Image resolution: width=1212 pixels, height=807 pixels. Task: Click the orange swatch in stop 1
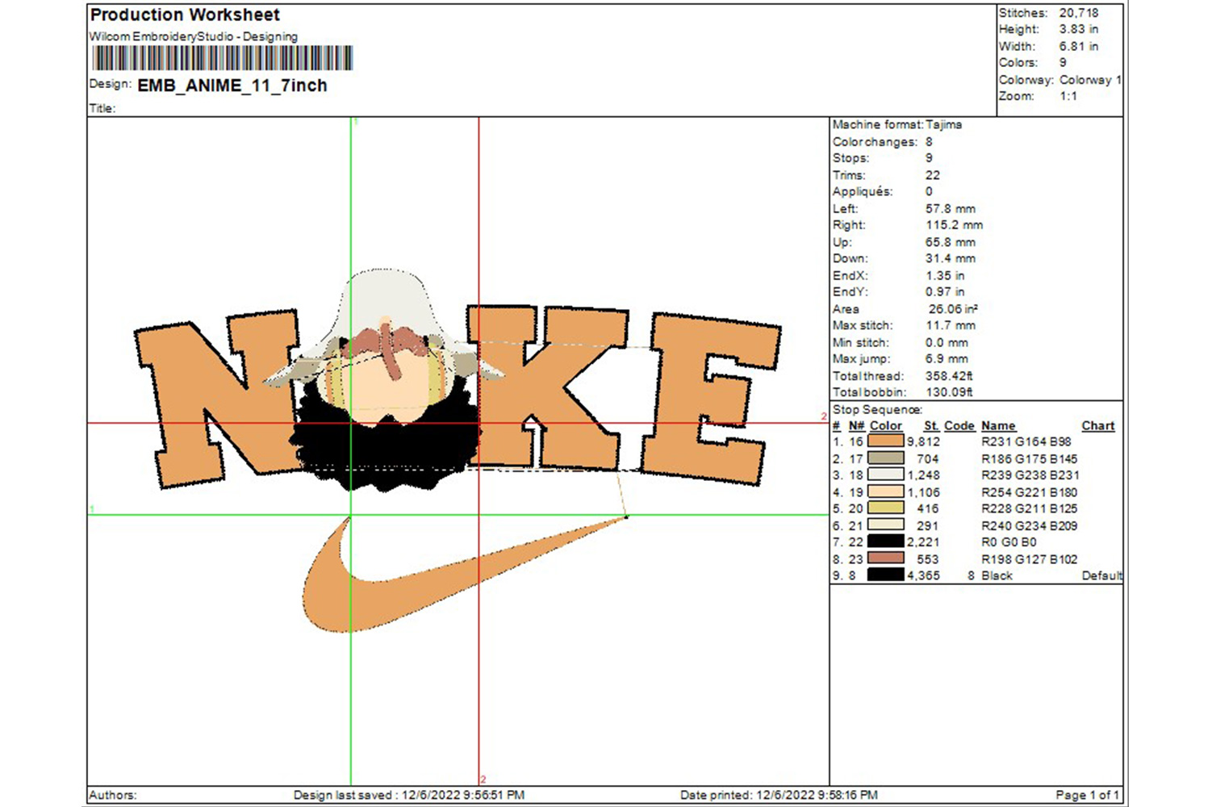tap(885, 441)
